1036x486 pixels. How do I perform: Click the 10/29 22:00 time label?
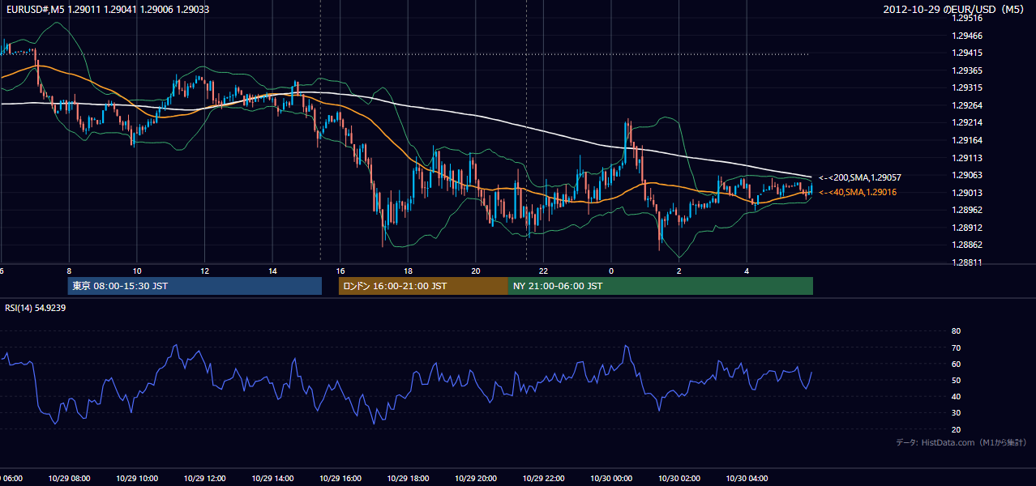544,479
